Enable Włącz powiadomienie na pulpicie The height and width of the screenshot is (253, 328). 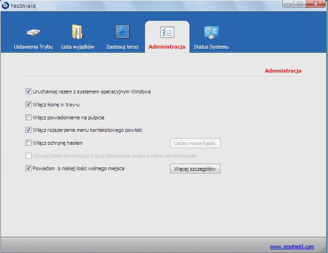(x=28, y=117)
